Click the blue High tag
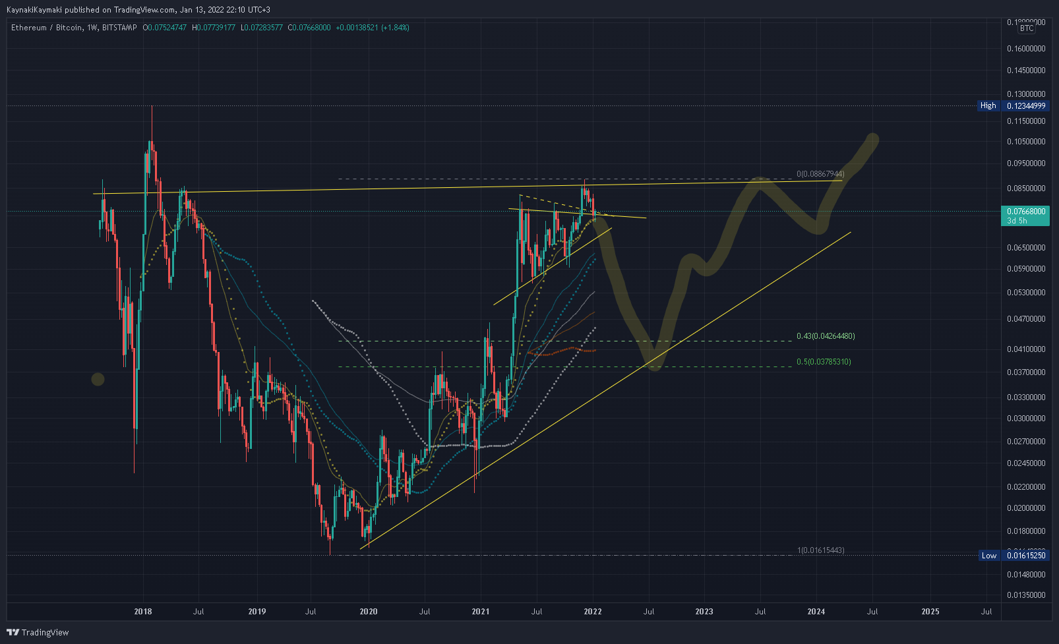Screen dimensions: 1059x644 (x=988, y=105)
